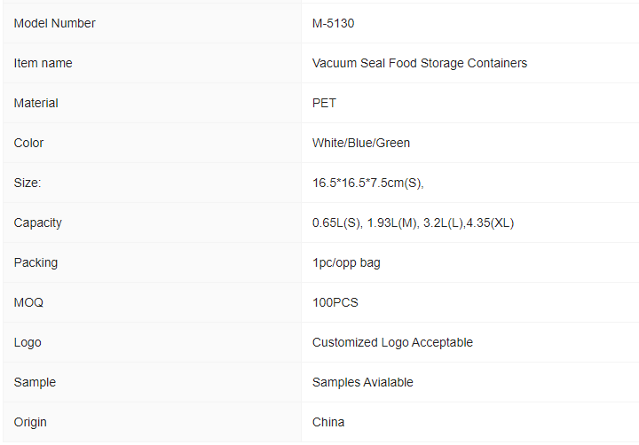Select the China origin value
This screenshot has width=639, height=445.
pos(328,422)
